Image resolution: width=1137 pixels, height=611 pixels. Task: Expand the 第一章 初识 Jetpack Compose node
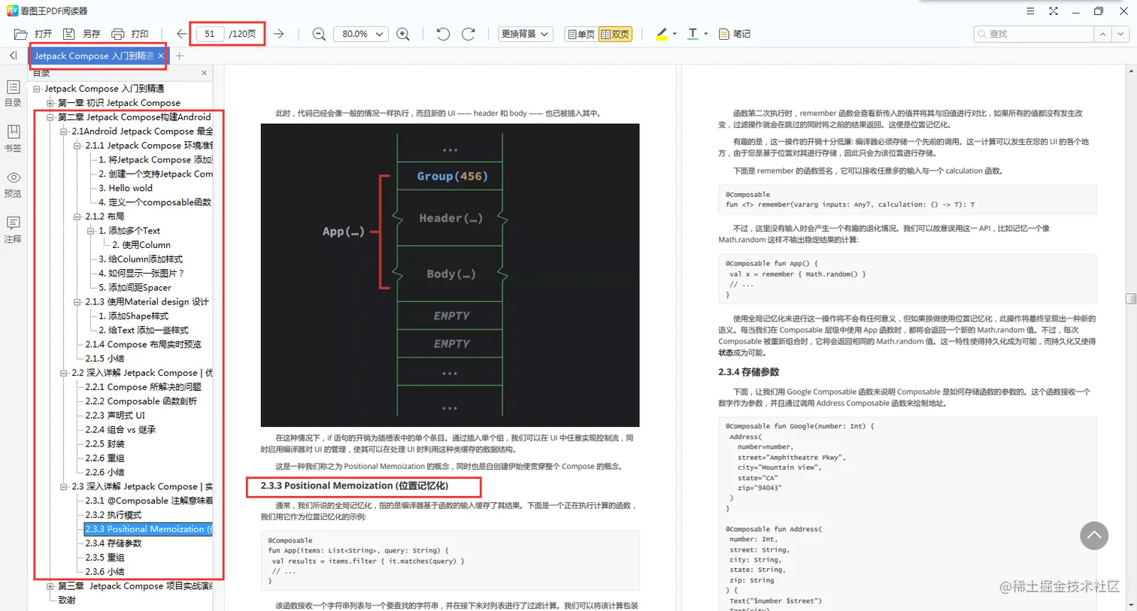pos(50,103)
